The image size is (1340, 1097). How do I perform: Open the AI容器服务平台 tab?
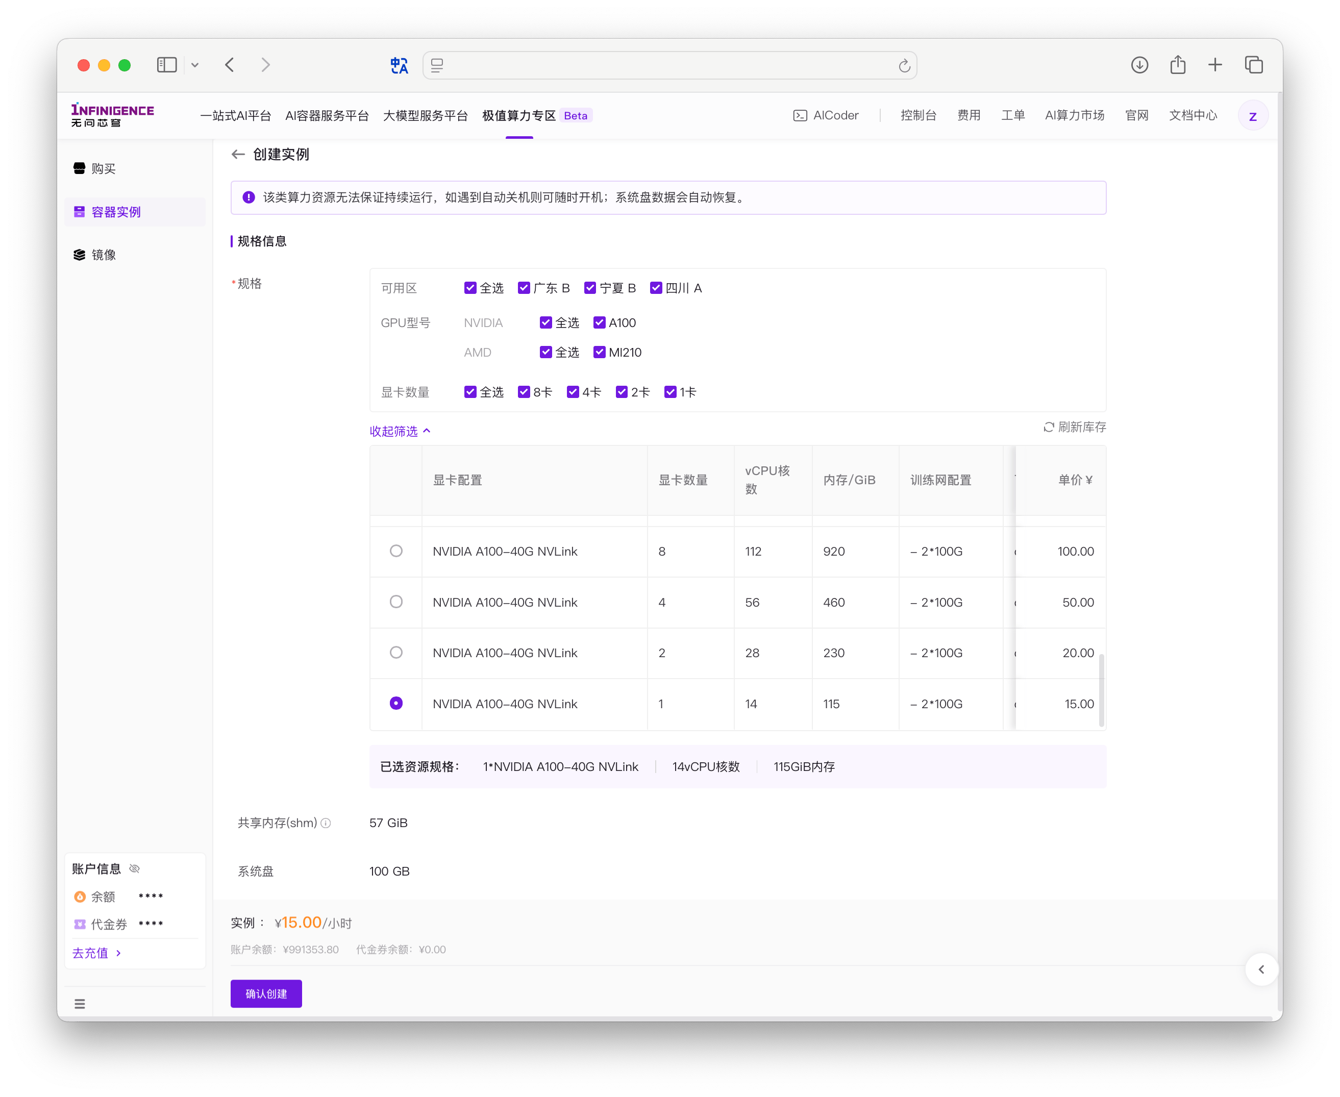(x=327, y=116)
